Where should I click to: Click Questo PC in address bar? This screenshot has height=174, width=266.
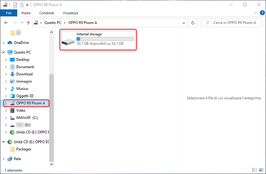(53, 23)
